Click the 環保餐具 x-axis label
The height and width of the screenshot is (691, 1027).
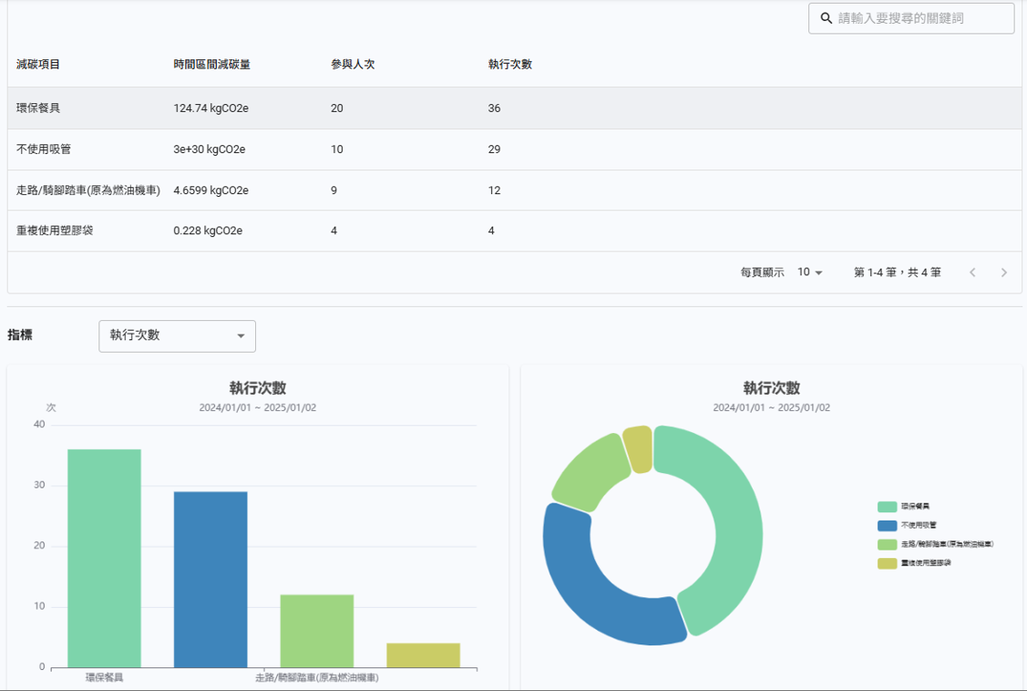click(104, 677)
